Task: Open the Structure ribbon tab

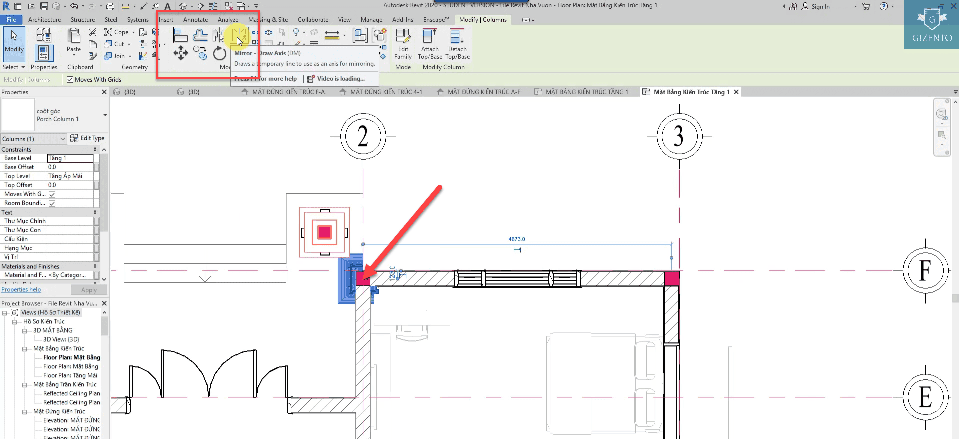Action: point(83,20)
